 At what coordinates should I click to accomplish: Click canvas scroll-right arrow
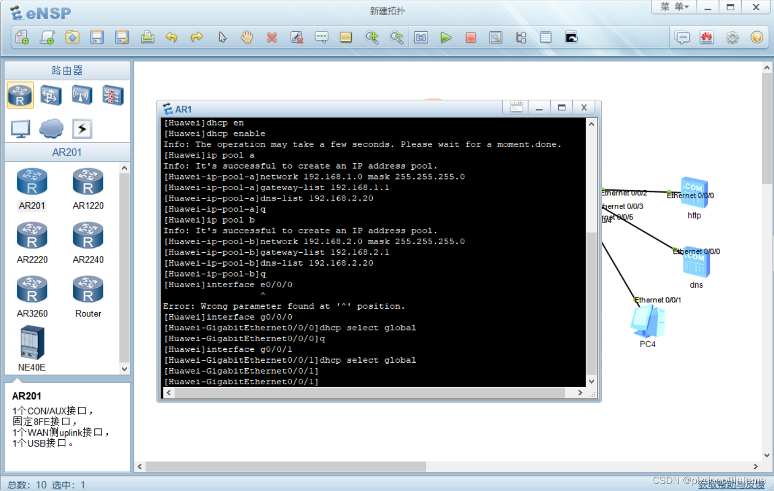pyautogui.click(x=756, y=466)
